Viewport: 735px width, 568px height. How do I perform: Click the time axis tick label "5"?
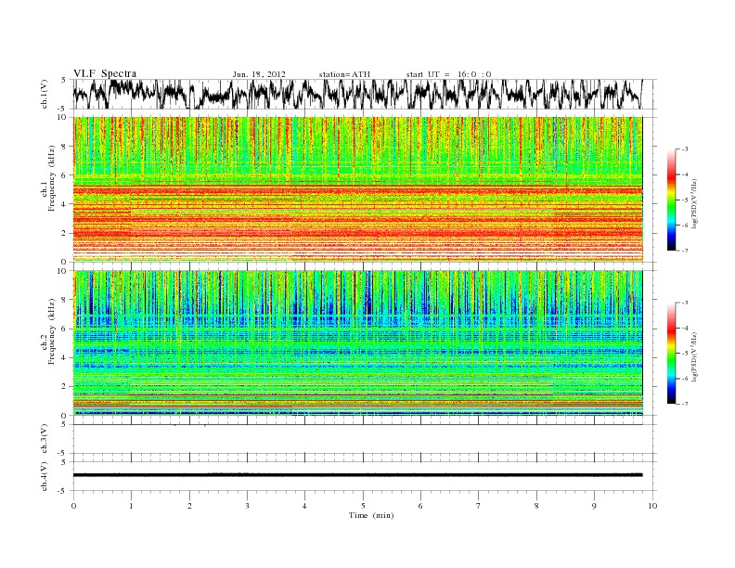pos(363,506)
